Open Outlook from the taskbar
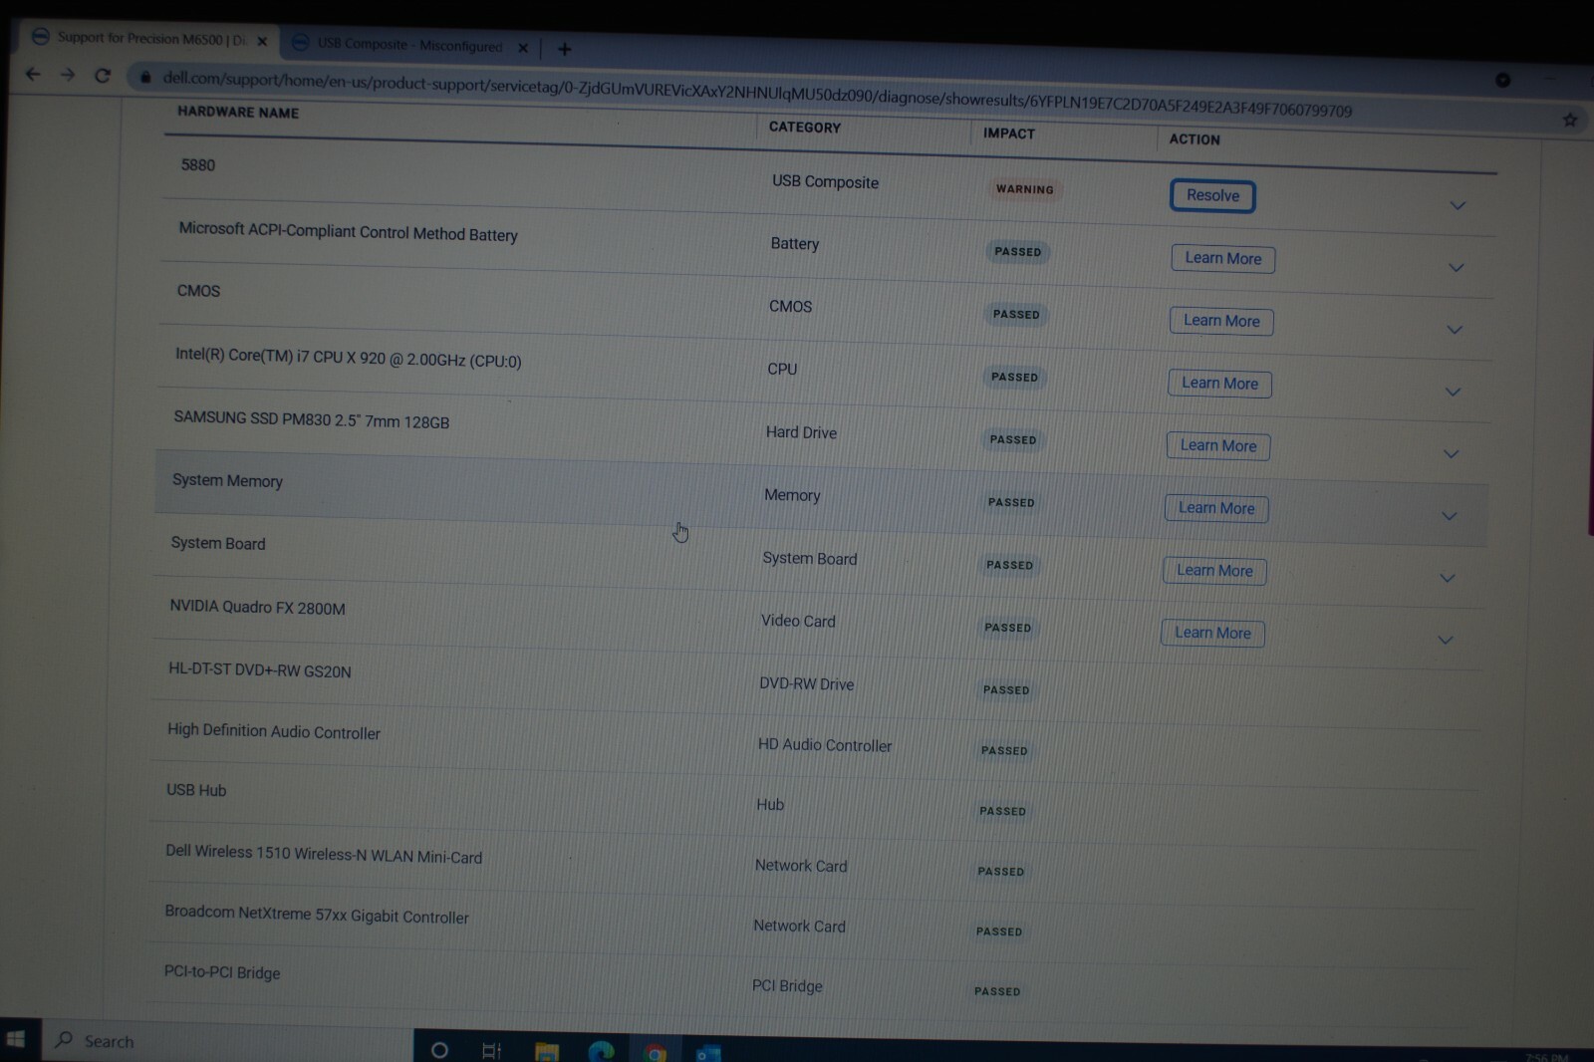1594x1062 pixels. coord(708,1054)
